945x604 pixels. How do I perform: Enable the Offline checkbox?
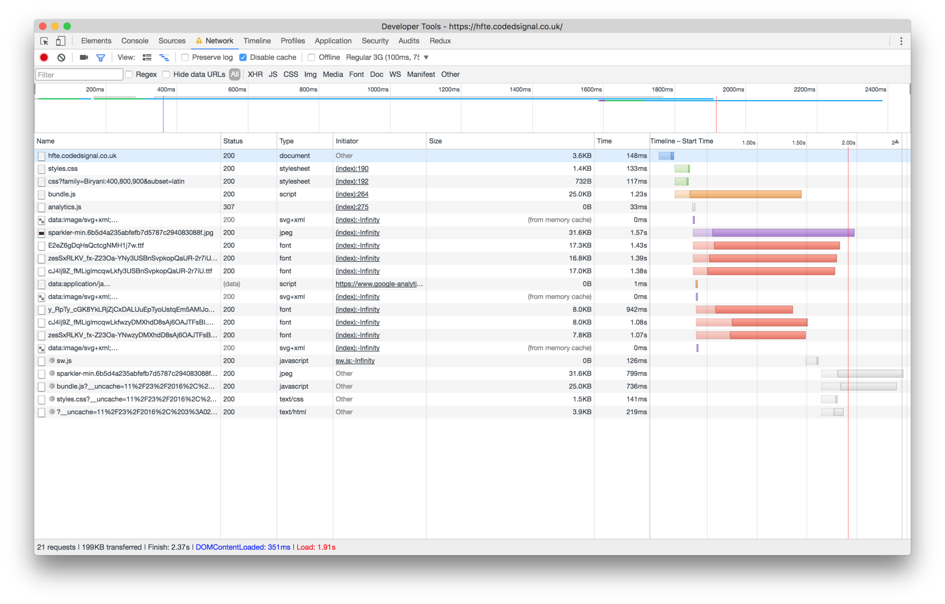312,57
